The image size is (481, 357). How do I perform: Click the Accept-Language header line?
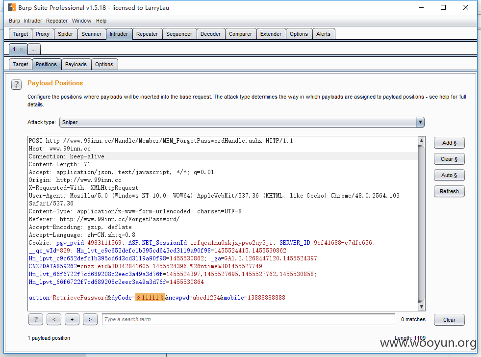tap(82, 235)
